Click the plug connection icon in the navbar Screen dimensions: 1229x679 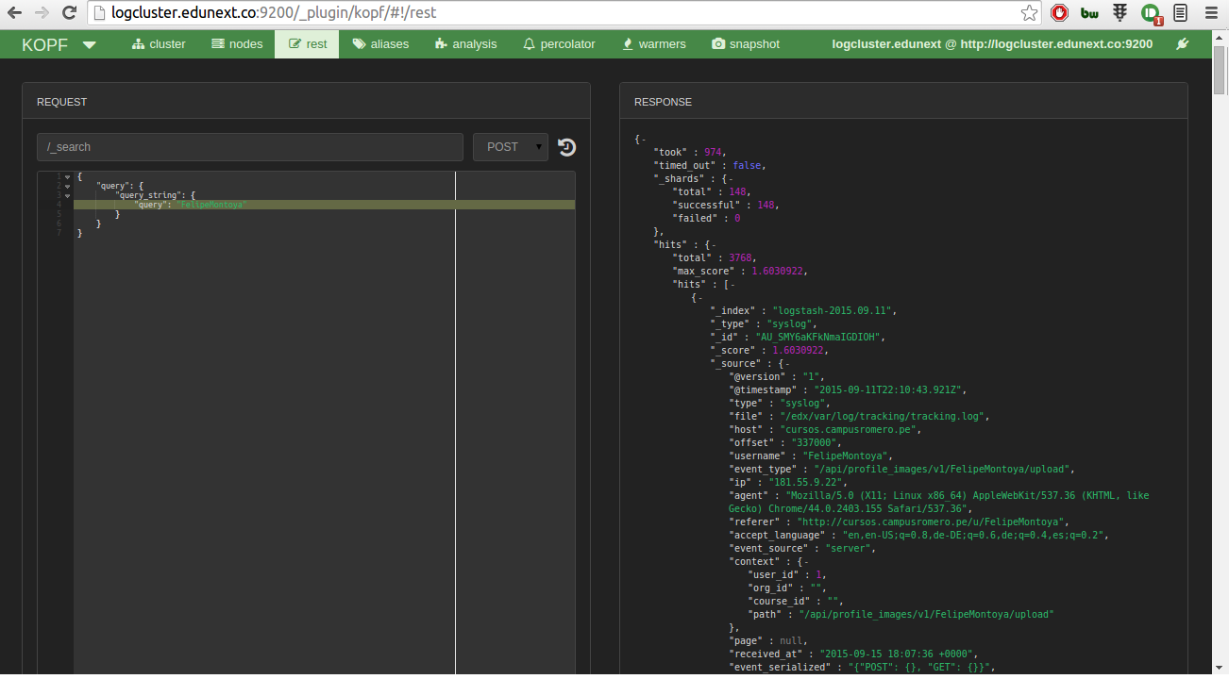click(x=1183, y=44)
